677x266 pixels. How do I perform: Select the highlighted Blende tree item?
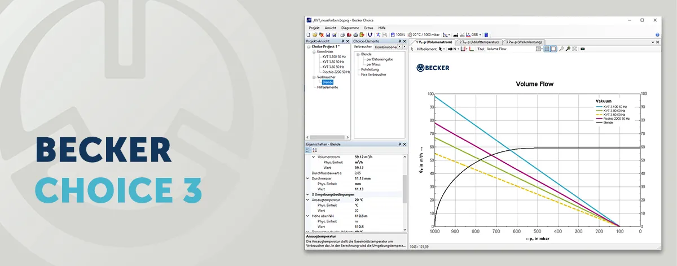tap(327, 82)
